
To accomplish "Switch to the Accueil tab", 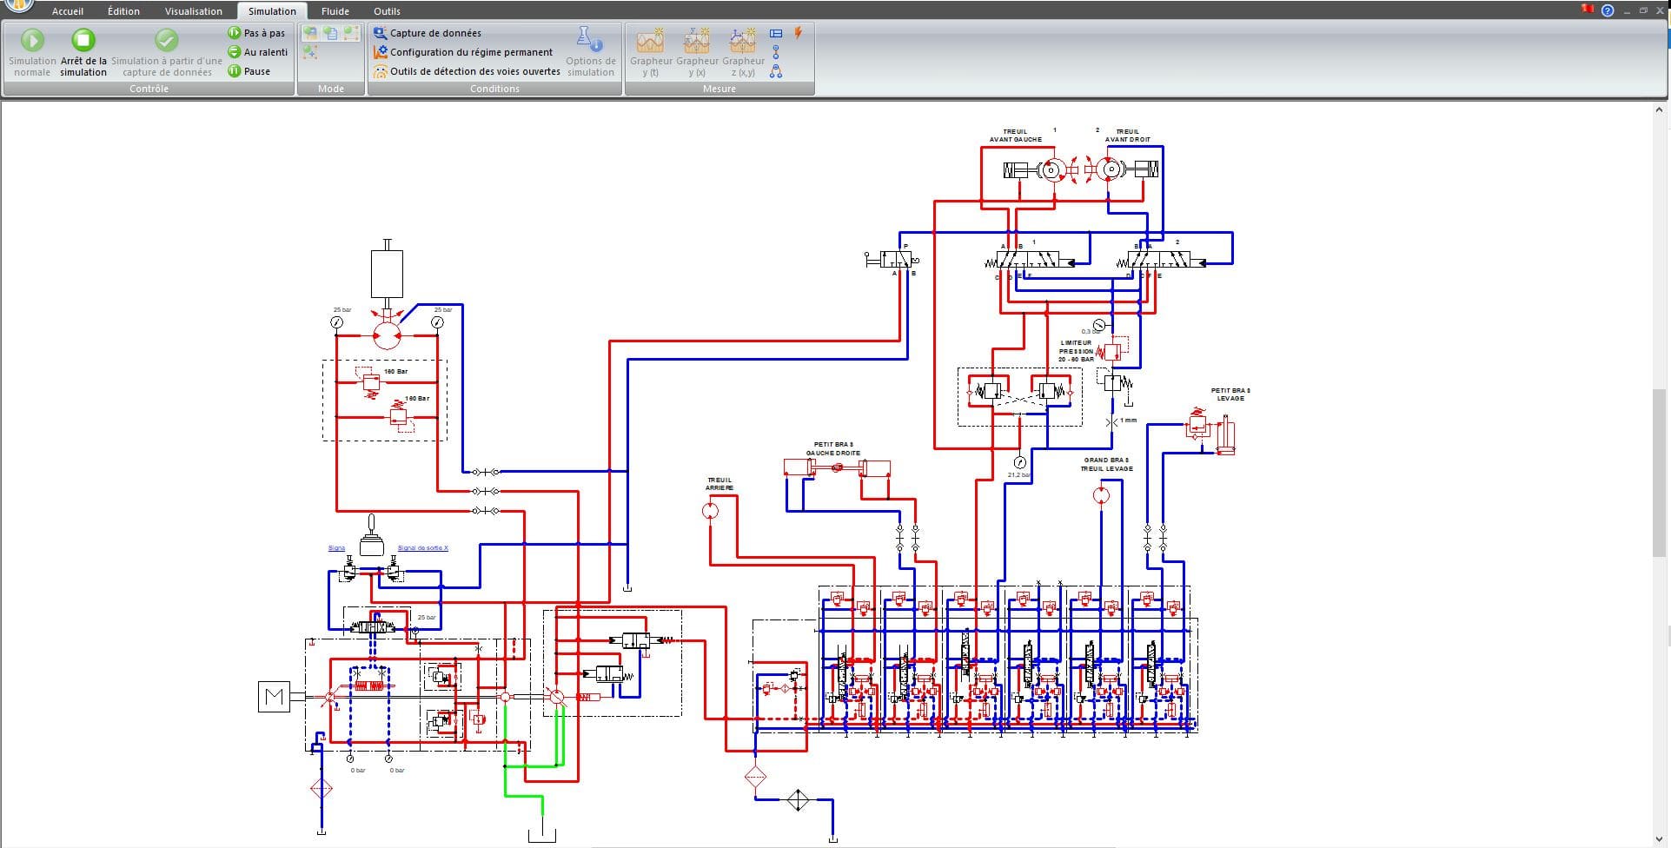I will [x=68, y=11].
